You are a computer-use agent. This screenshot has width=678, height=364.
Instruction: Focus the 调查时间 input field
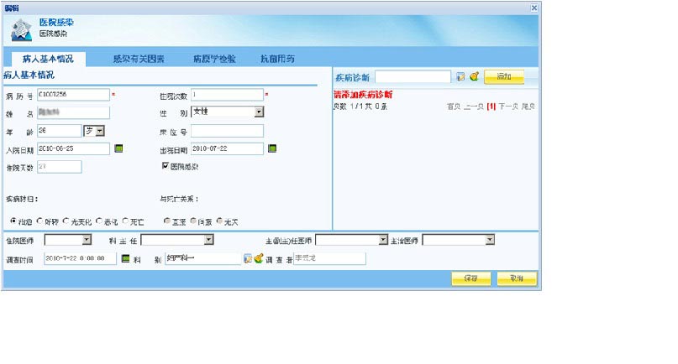click(80, 258)
